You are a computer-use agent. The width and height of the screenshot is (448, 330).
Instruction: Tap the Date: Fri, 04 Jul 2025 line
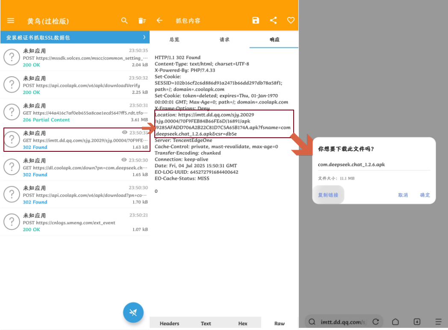(x=196, y=165)
